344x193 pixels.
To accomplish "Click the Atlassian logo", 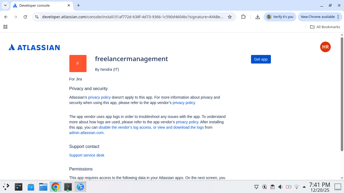I will [34, 47].
